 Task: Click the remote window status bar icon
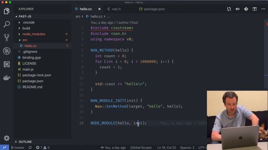pyautogui.click(x=5, y=147)
